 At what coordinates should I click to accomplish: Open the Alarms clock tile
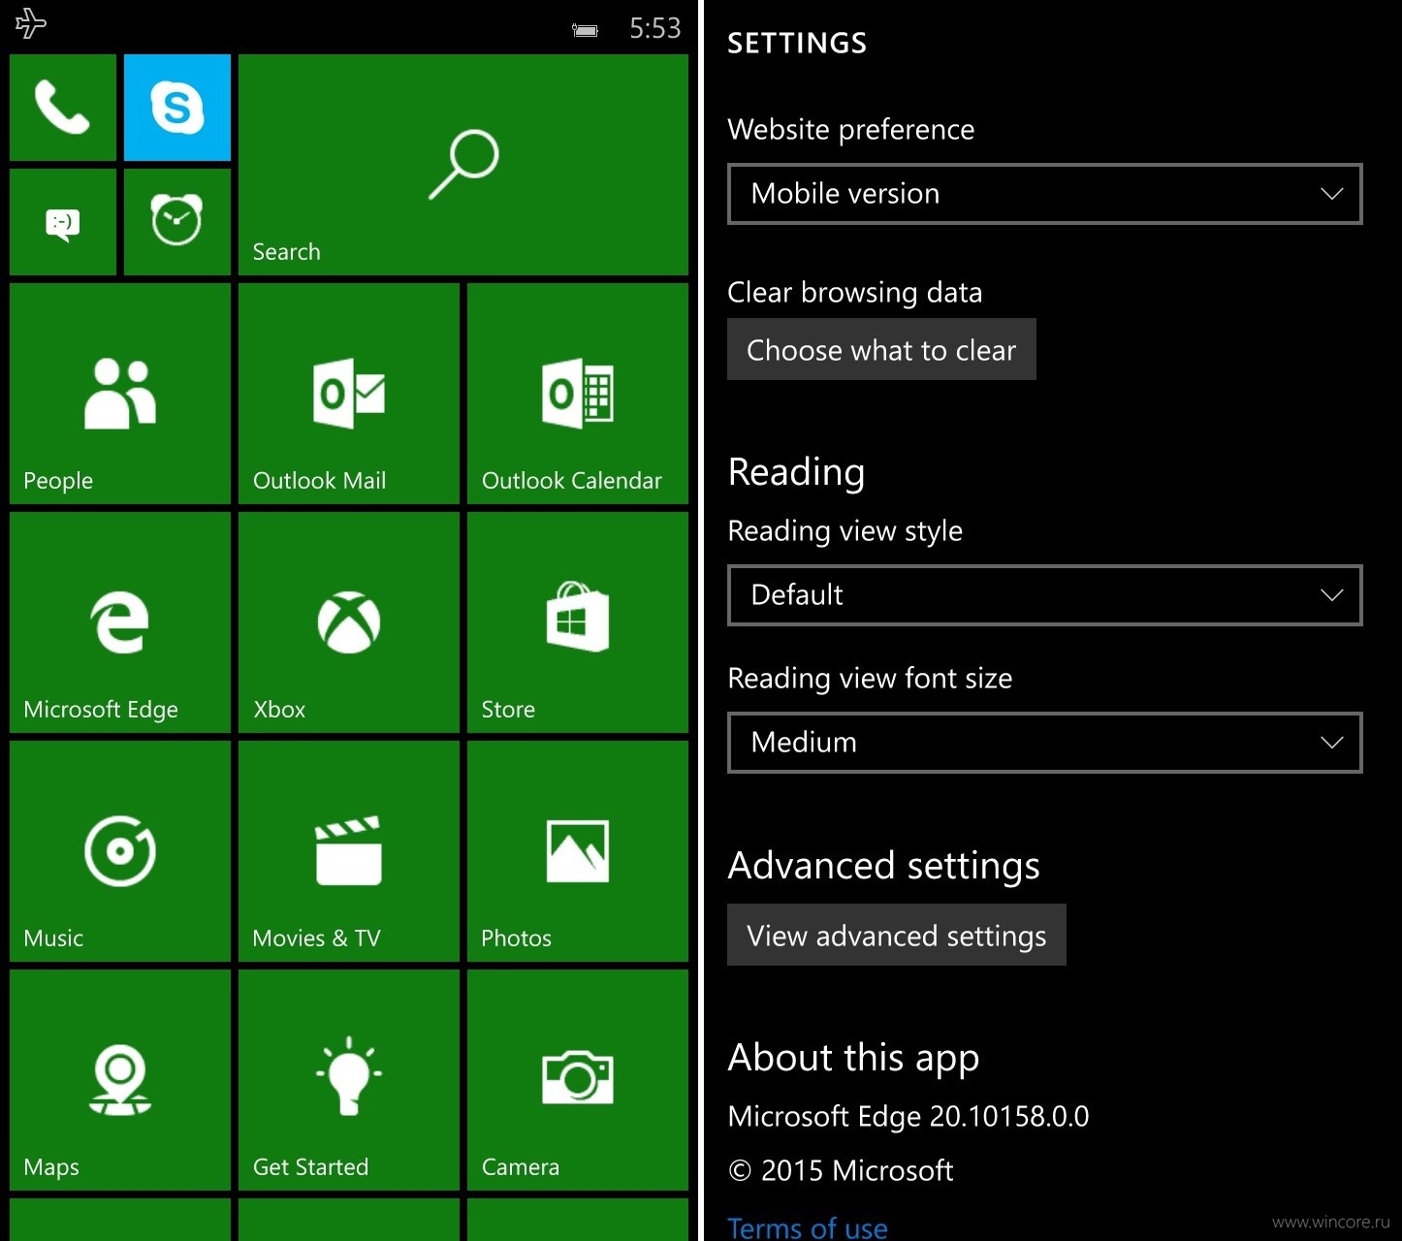[x=177, y=222]
